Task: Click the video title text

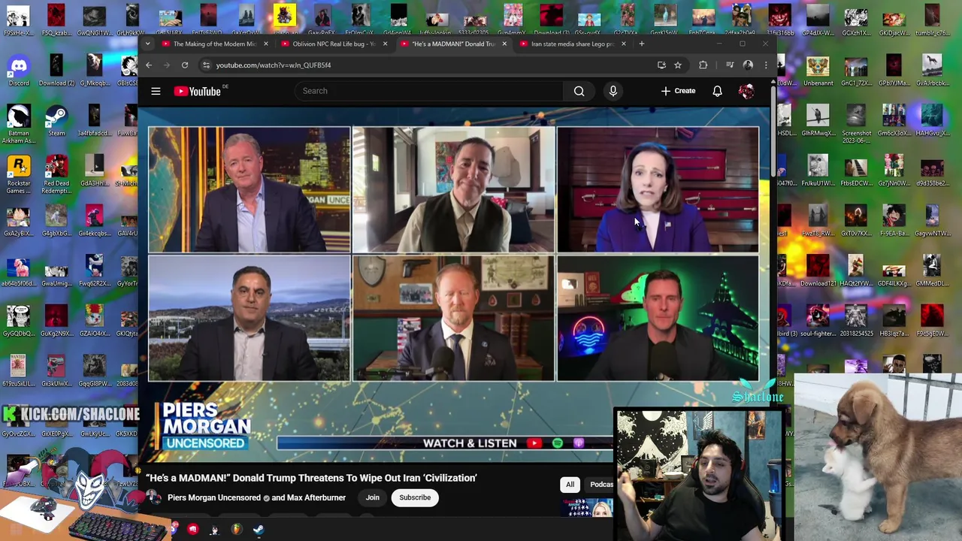Action: point(312,478)
